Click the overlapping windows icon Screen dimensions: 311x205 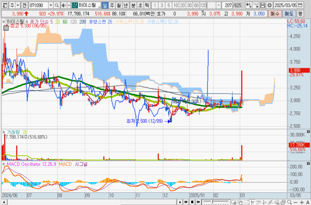pos(240,202)
